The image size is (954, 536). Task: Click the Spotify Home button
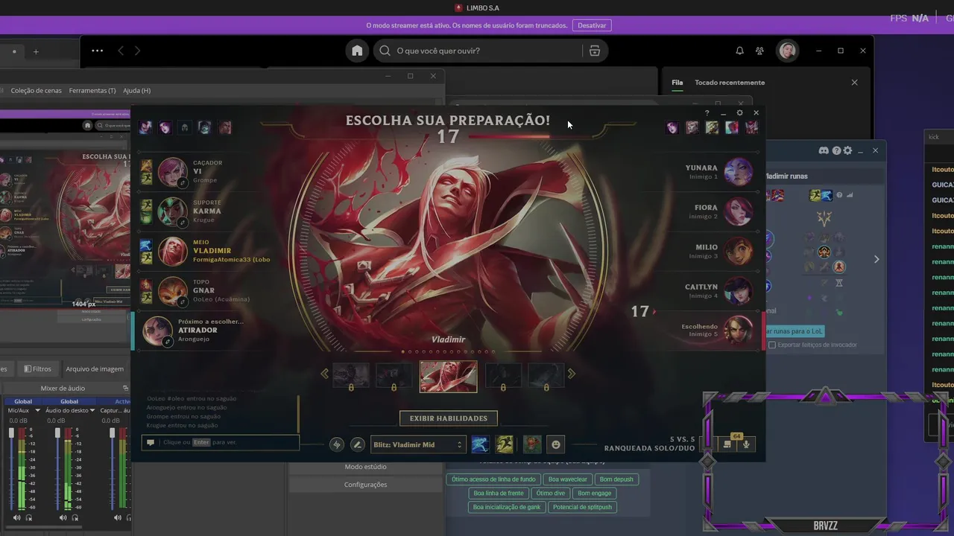358,51
